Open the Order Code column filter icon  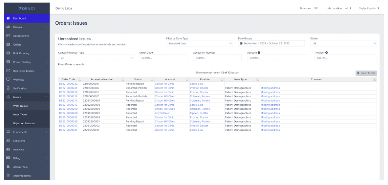pos(80,79)
